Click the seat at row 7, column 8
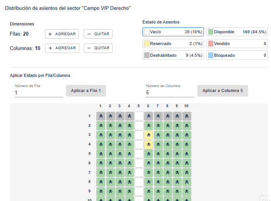Image resolution: width=271 pixels, height=201 pixels. point(168,173)
